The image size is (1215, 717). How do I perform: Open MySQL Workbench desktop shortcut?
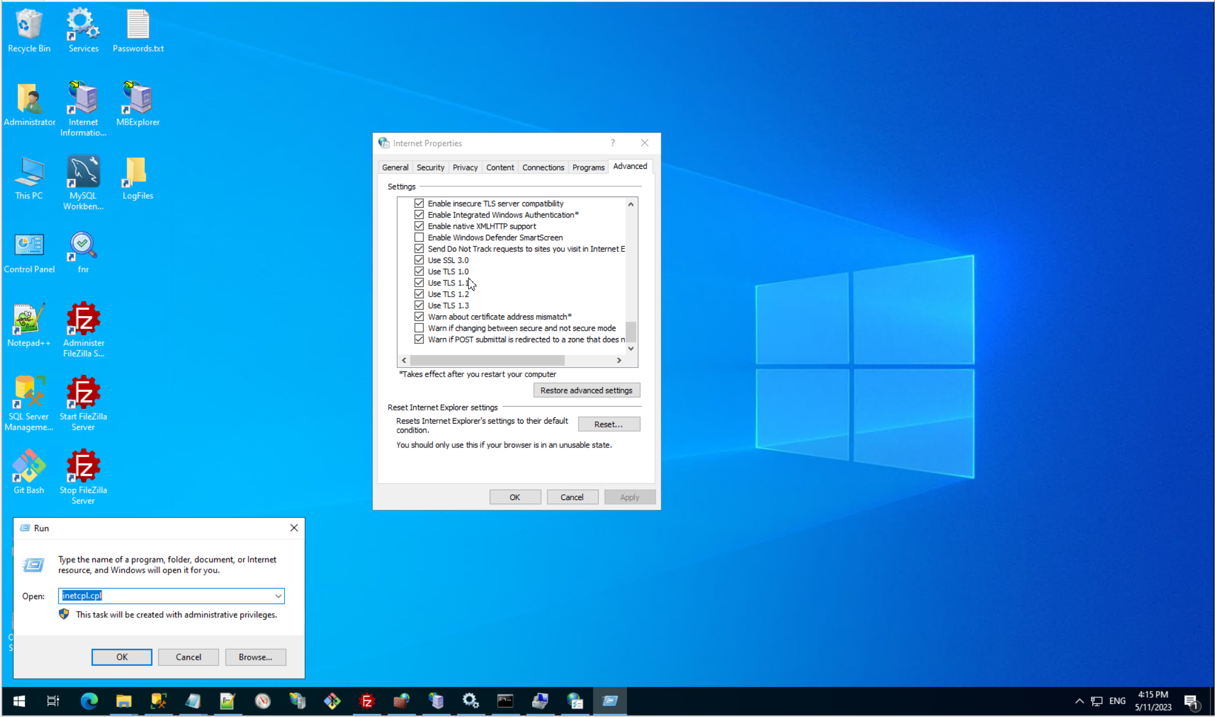(83, 173)
